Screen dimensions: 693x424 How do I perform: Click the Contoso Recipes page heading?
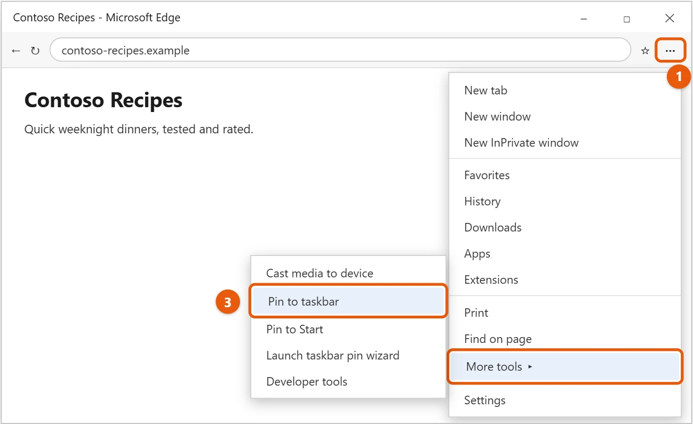103,100
